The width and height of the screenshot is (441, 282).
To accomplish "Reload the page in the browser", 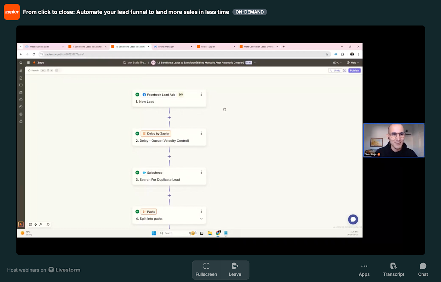I will click(34, 54).
